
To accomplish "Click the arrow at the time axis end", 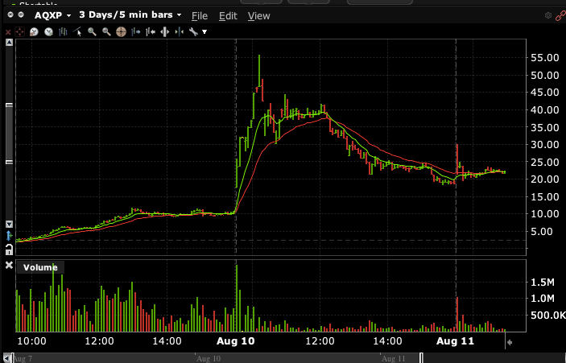I will 510,342.
